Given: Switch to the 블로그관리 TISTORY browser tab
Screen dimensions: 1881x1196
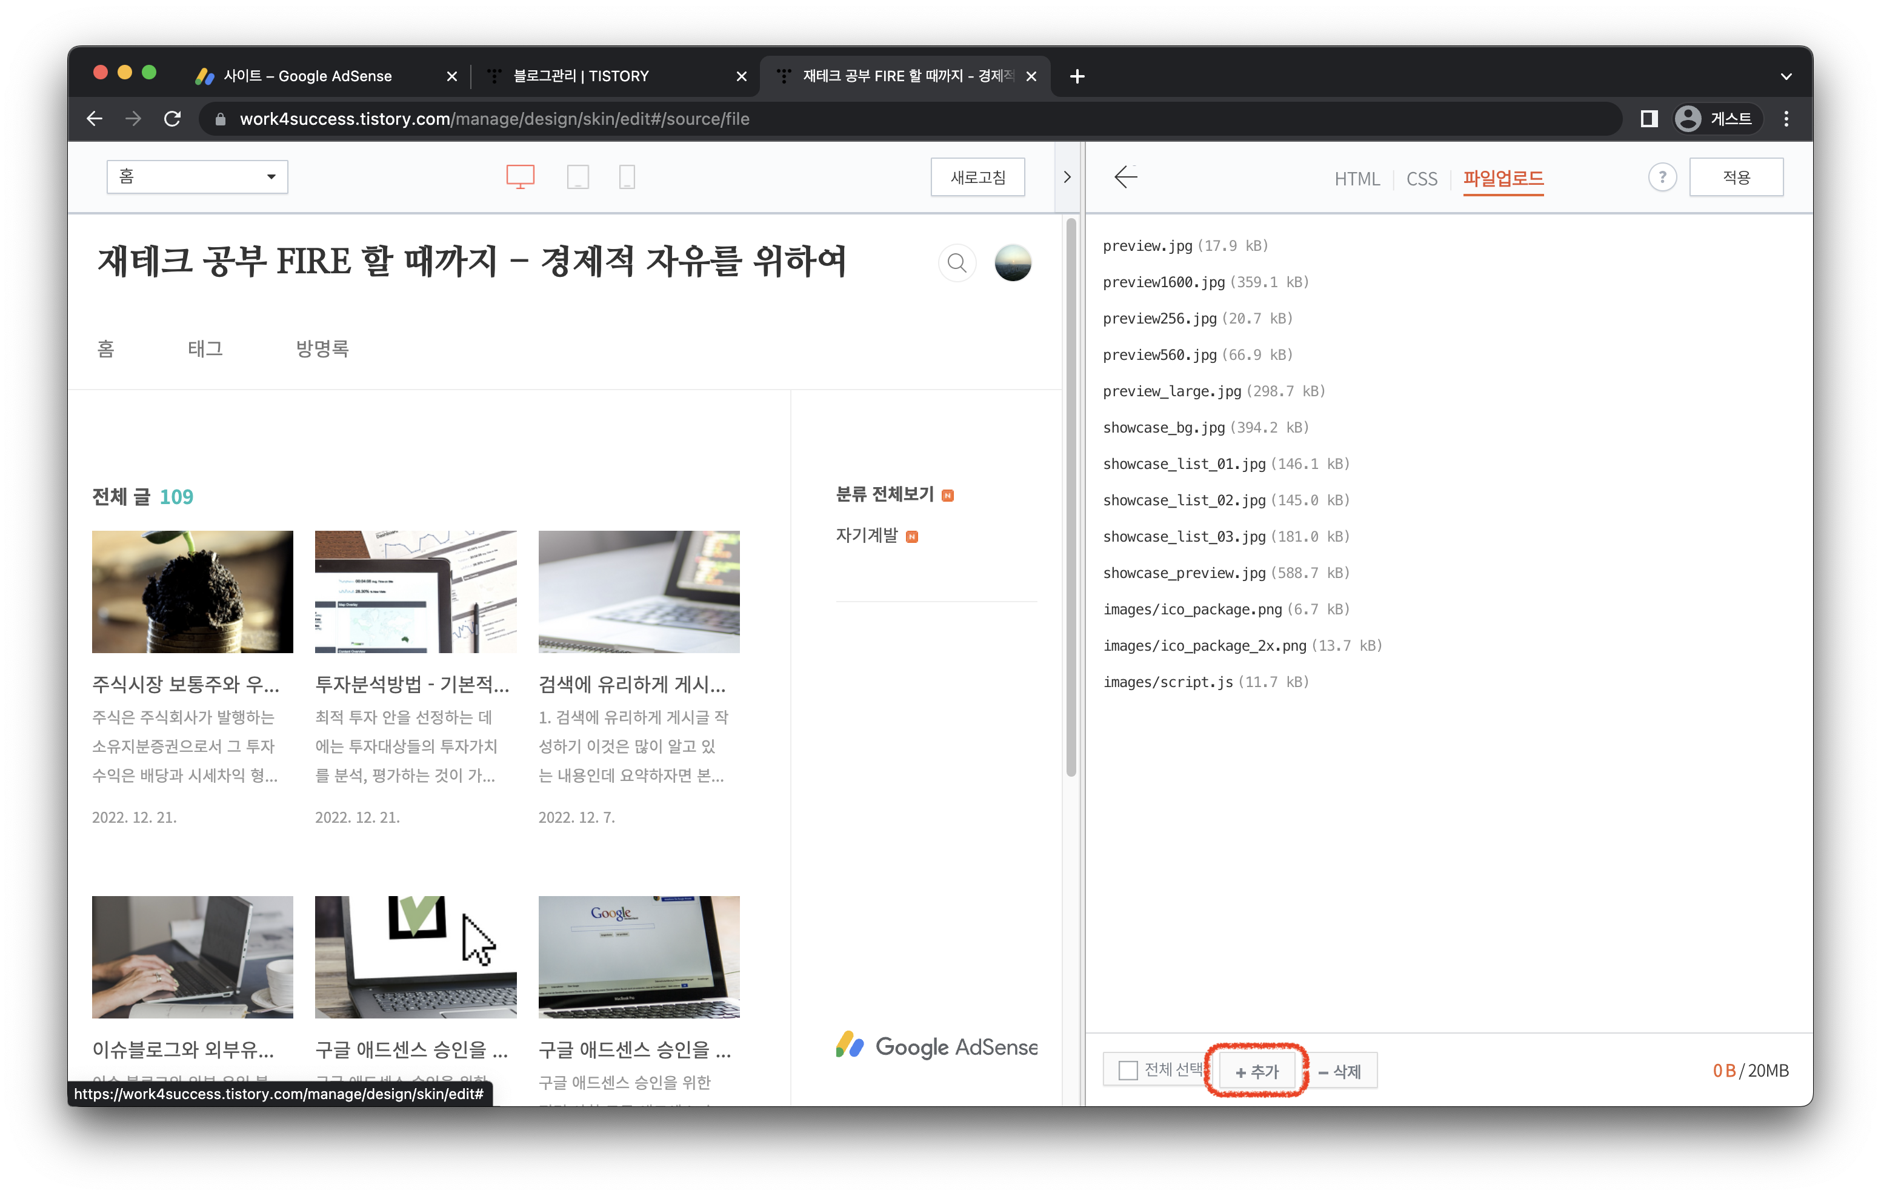Looking at the screenshot, I should [582, 76].
